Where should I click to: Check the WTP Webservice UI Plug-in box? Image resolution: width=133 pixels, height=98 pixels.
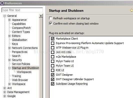pyautogui.click(x=52, y=48)
